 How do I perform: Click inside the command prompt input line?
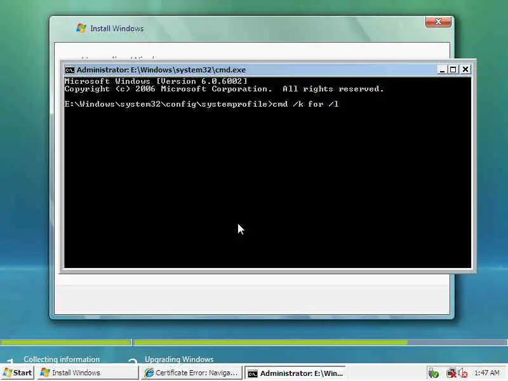point(201,104)
